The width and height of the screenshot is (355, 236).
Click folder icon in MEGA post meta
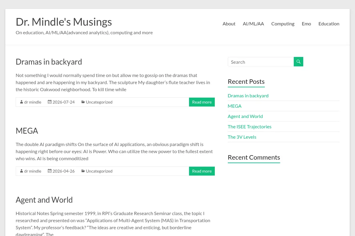[x=83, y=171]
